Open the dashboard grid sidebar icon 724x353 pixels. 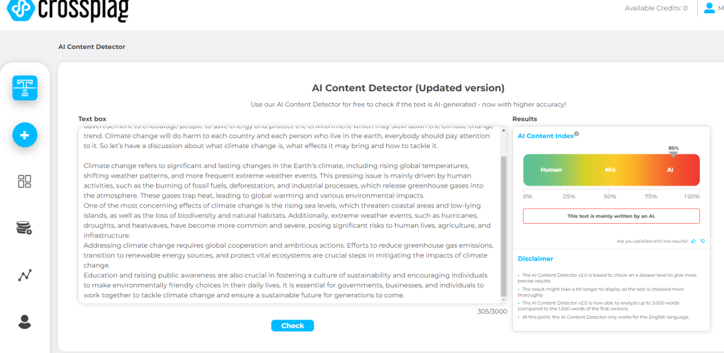click(25, 182)
